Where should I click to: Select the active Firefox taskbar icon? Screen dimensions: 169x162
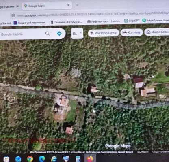click(90, 158)
